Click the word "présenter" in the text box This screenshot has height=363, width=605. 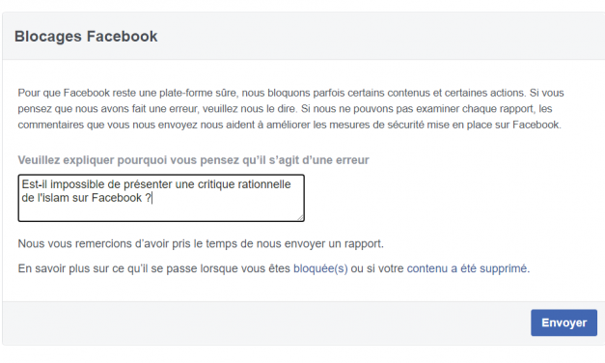click(x=148, y=185)
